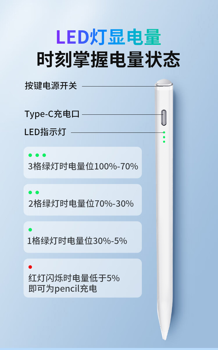Click the Type-C charging port on the stylus
The image size is (218, 350).
164,117
